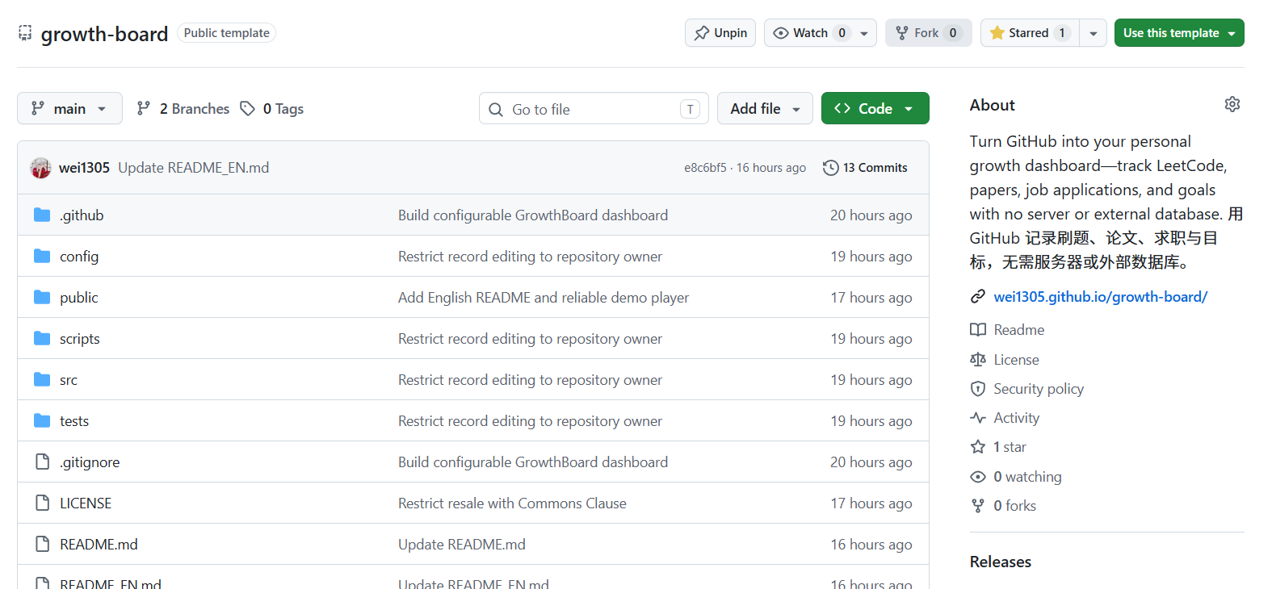Fork the repository using the Fork button
Image resolution: width=1272 pixels, height=589 pixels.
(929, 33)
